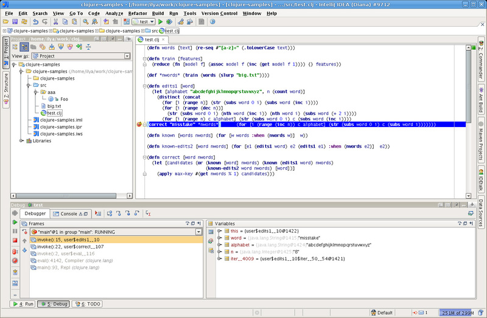Click the Step Out icon
This screenshot has width=487, height=318.
[x=136, y=213]
